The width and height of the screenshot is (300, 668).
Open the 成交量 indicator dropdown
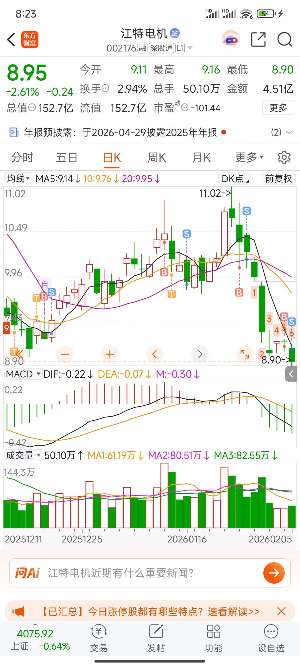23,455
